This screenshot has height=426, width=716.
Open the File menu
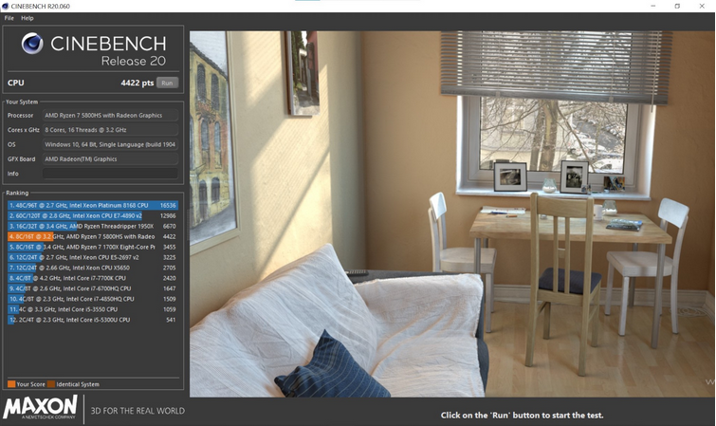point(9,18)
